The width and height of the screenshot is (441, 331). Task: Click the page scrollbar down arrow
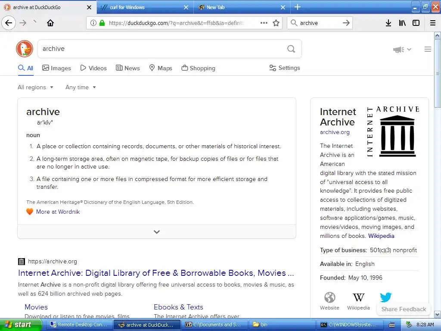pos(438,314)
